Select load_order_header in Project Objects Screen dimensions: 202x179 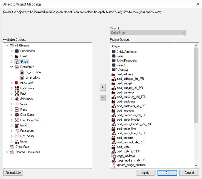click(128, 120)
